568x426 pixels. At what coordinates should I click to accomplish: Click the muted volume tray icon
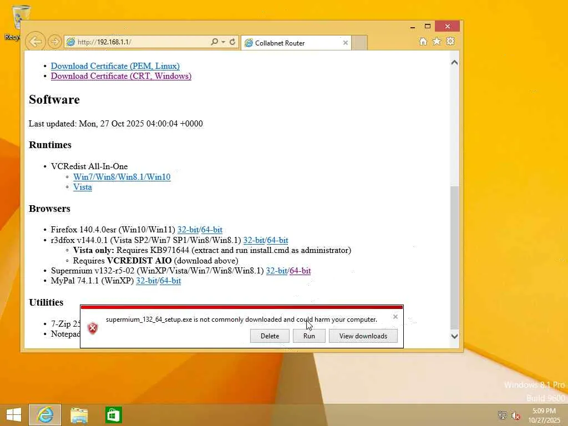pyautogui.click(x=516, y=415)
